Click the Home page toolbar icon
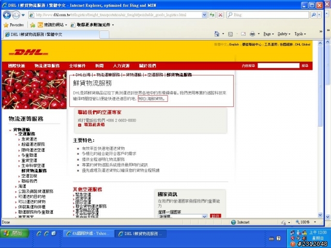The width and height of the screenshot is (331, 248). (217, 34)
